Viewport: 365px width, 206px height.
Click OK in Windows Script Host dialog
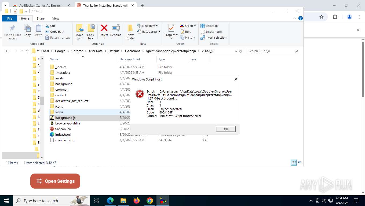tap(226, 129)
